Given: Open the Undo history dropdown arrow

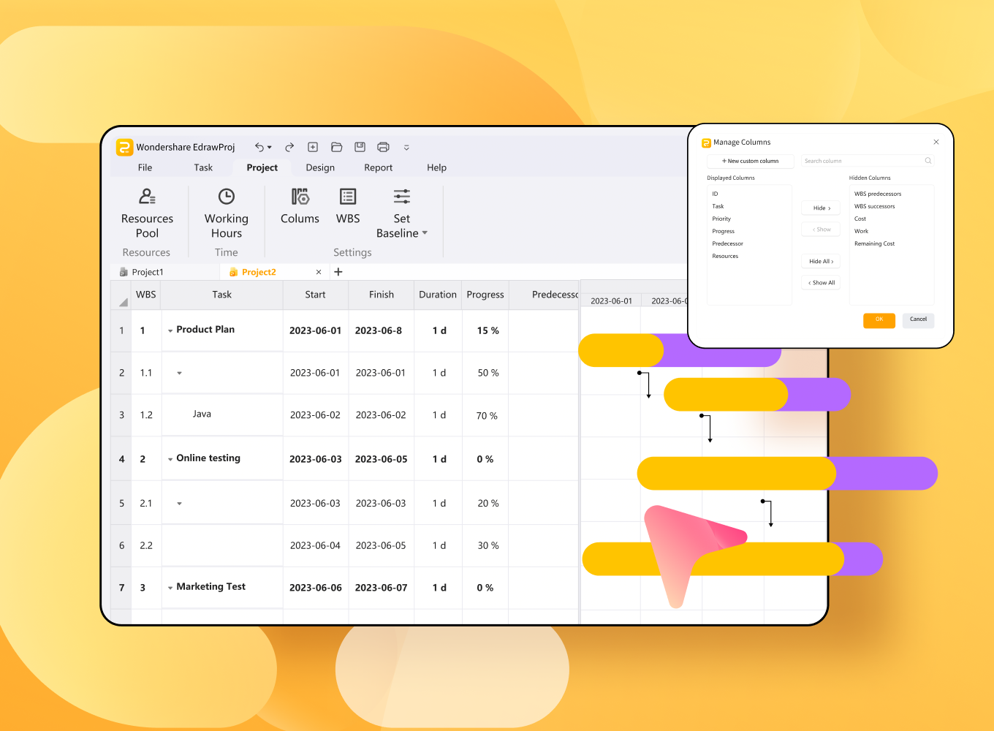Looking at the screenshot, I should pos(270,148).
